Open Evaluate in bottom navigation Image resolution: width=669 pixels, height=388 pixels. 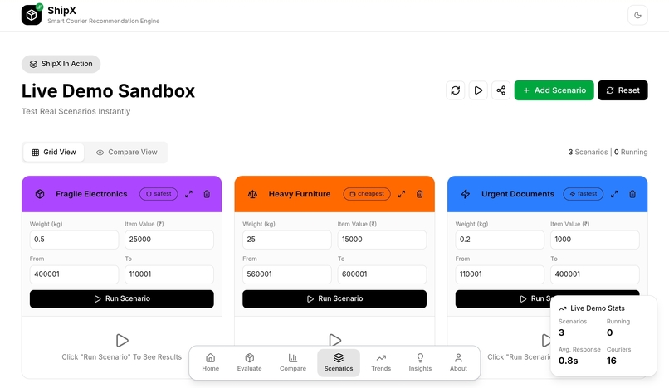250,363
